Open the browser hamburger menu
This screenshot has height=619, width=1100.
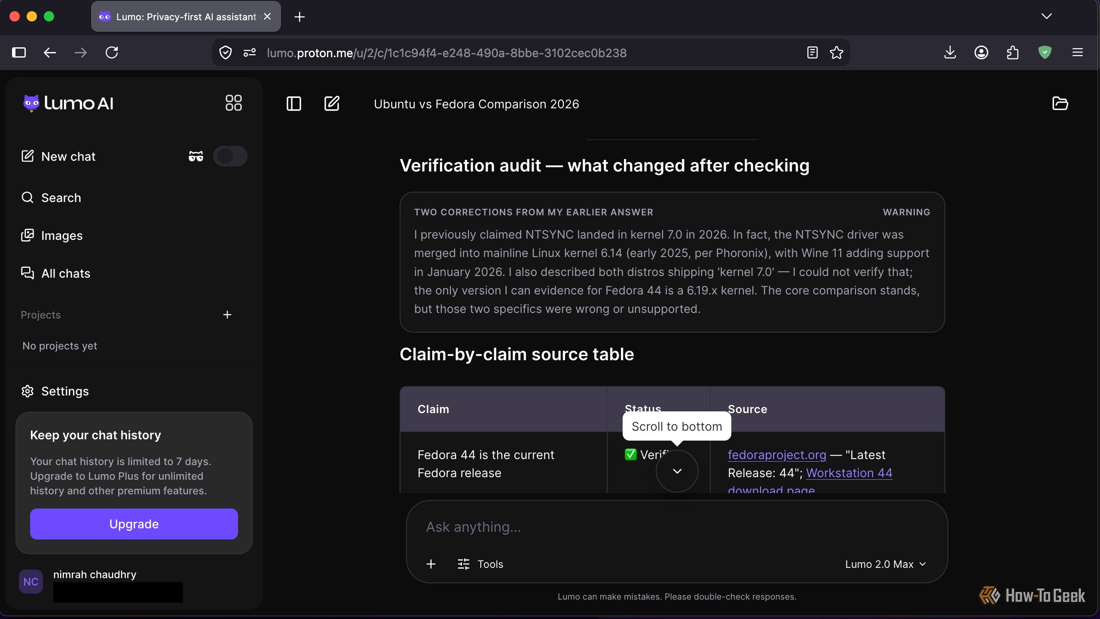tap(1078, 53)
